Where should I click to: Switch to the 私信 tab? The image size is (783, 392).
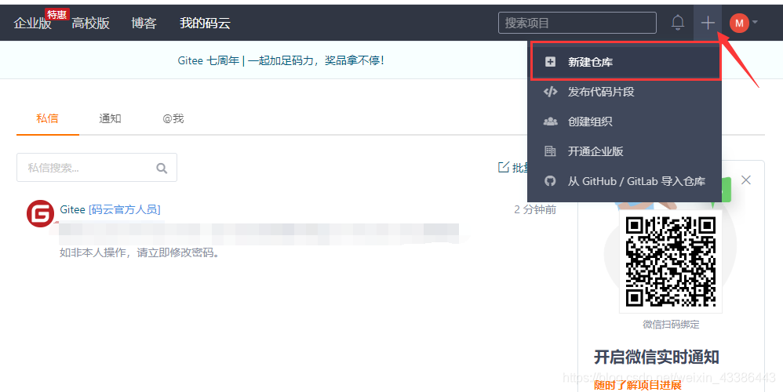pyautogui.click(x=47, y=118)
